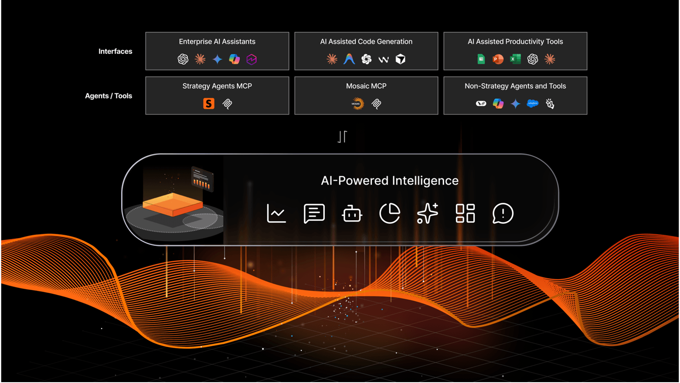Viewport: 680px width, 383px height.
Task: Click the orange S logo under Strategy Agents MCP
Action: (209, 104)
